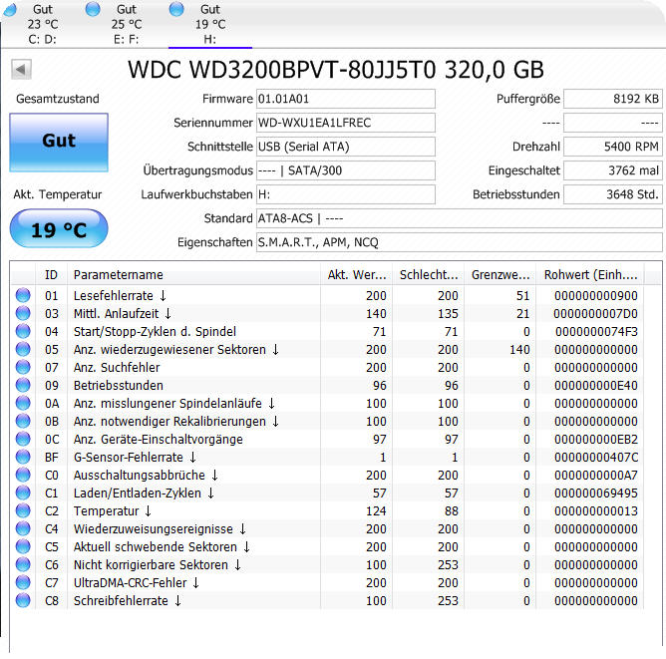Click the Seriennummer text field
The height and width of the screenshot is (659, 666).
click(x=345, y=123)
